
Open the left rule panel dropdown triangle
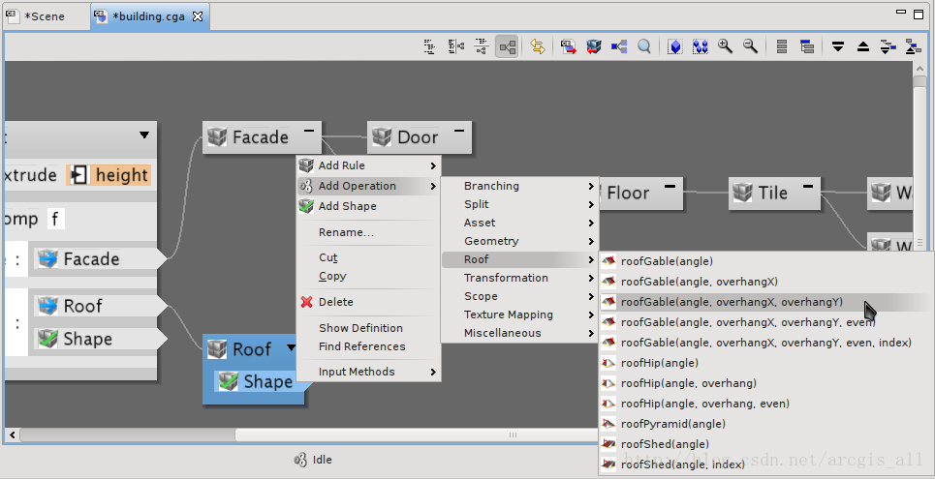[144, 135]
